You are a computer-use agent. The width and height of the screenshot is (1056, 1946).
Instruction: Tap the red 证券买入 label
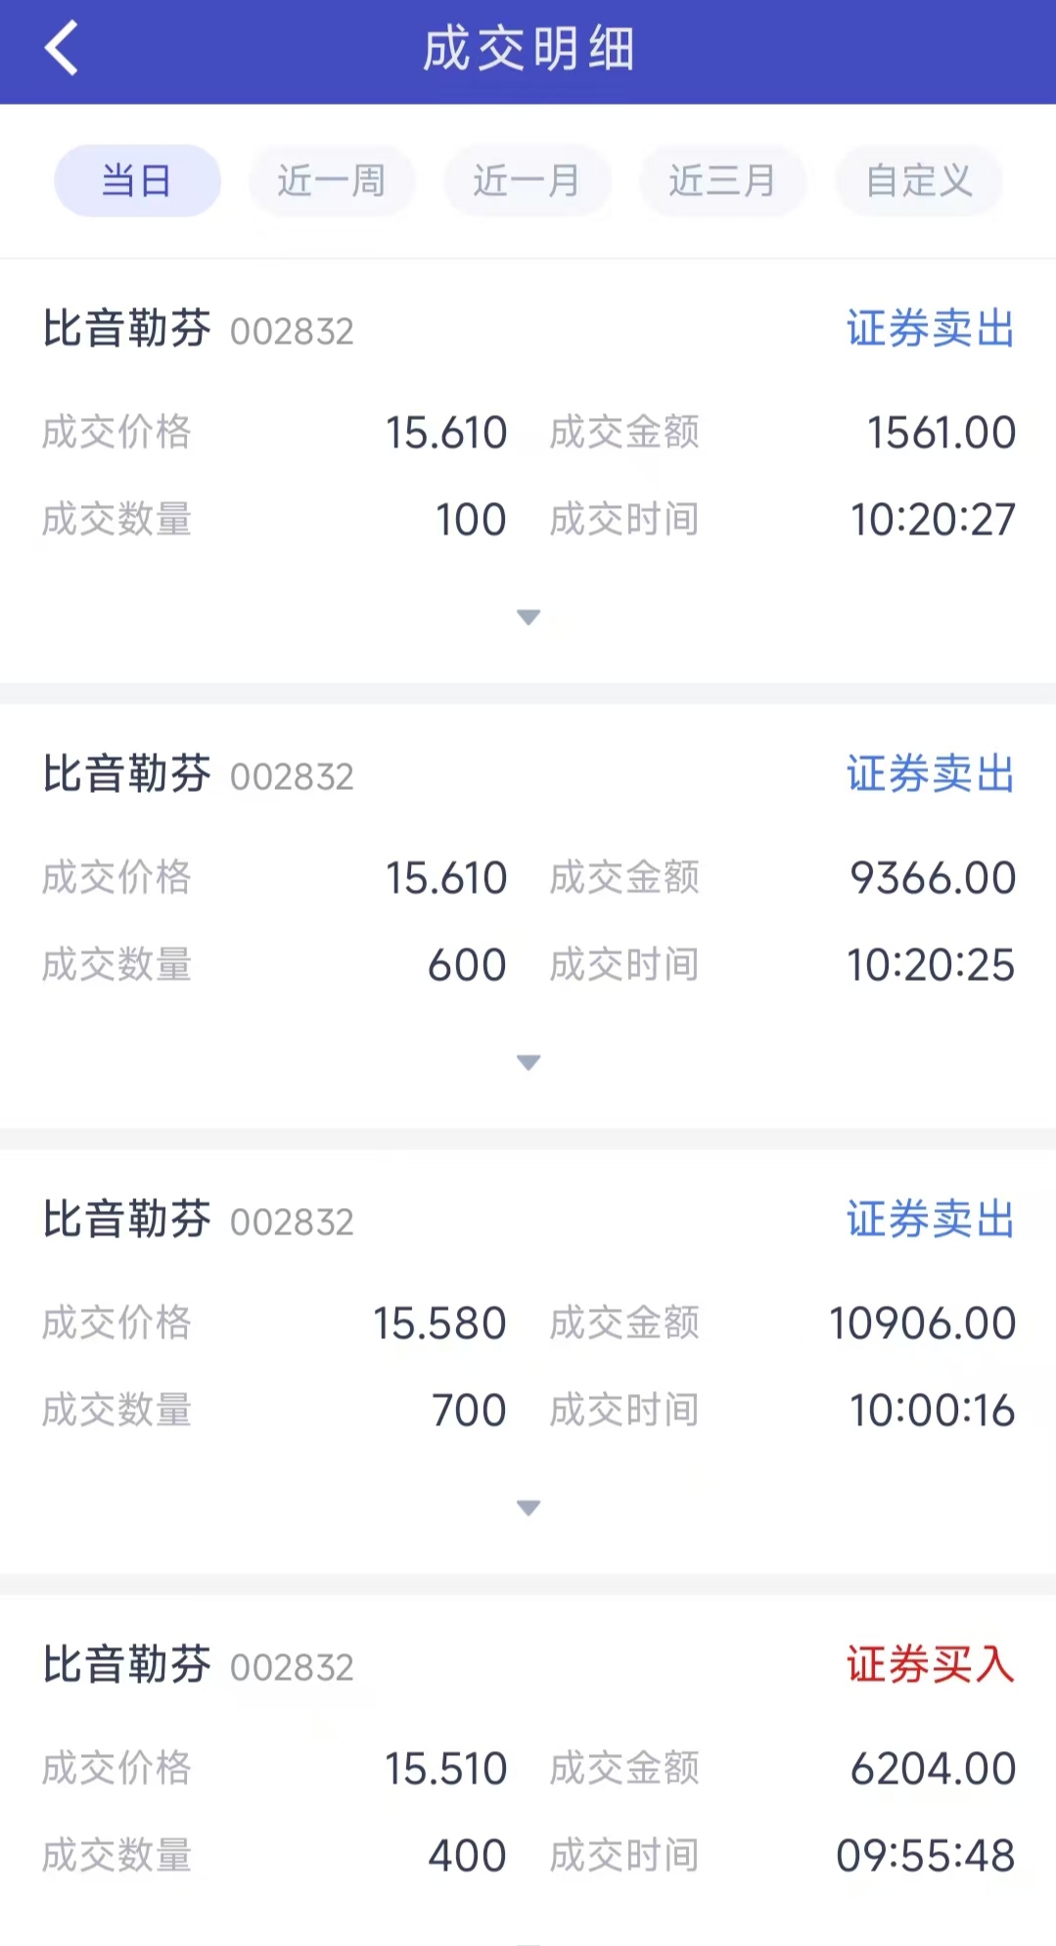[930, 1665]
